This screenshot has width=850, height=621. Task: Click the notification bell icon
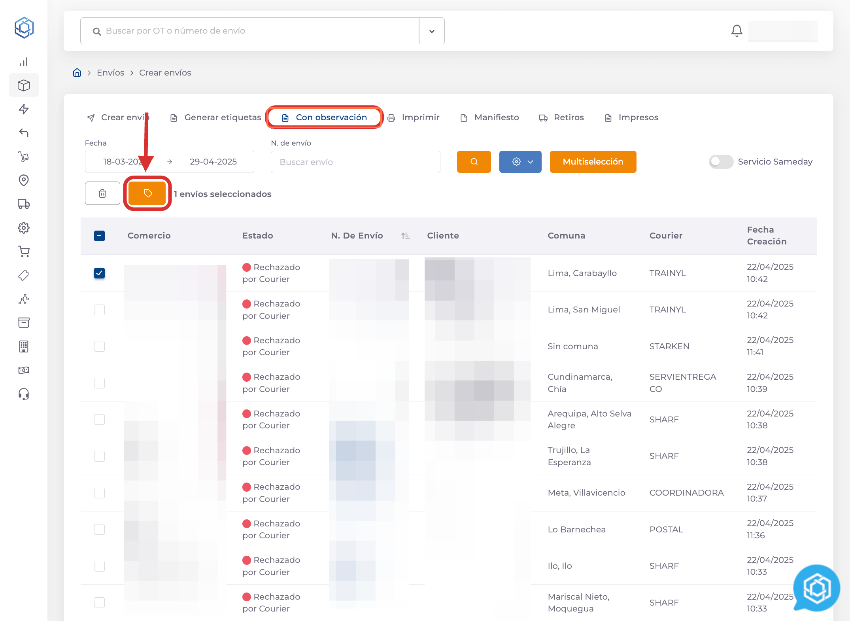pos(737,31)
